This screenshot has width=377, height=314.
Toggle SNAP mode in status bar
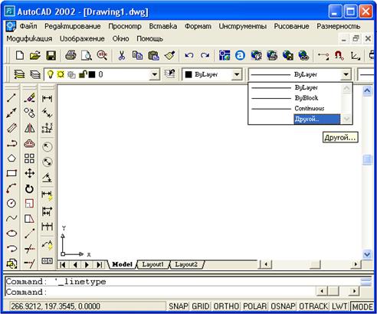click(x=178, y=306)
